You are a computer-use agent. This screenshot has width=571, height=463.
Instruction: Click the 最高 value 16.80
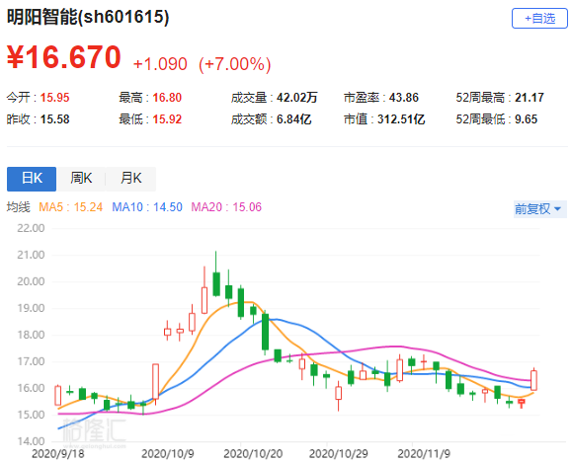pos(167,98)
